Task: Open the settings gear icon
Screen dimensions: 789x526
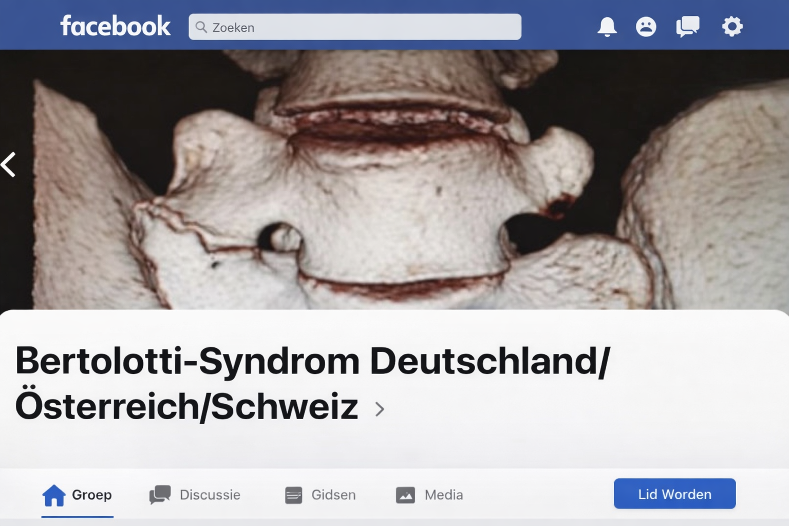Action: [732, 27]
